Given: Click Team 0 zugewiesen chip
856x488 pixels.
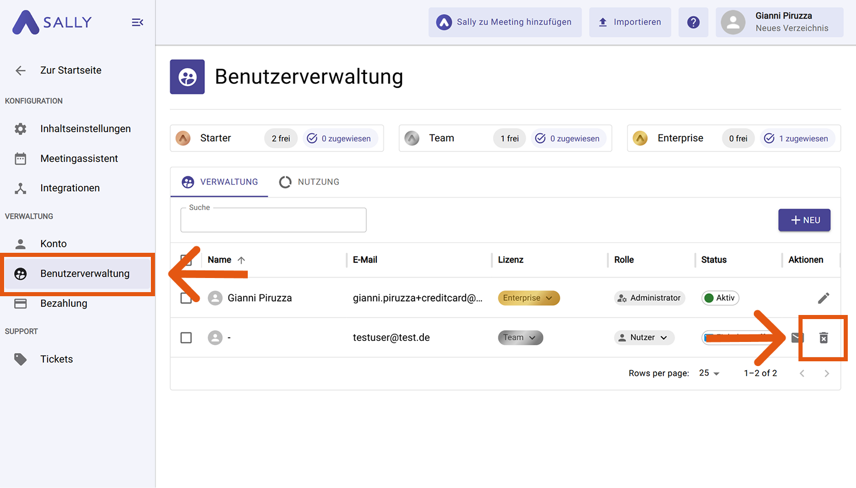Looking at the screenshot, I should click(x=569, y=138).
